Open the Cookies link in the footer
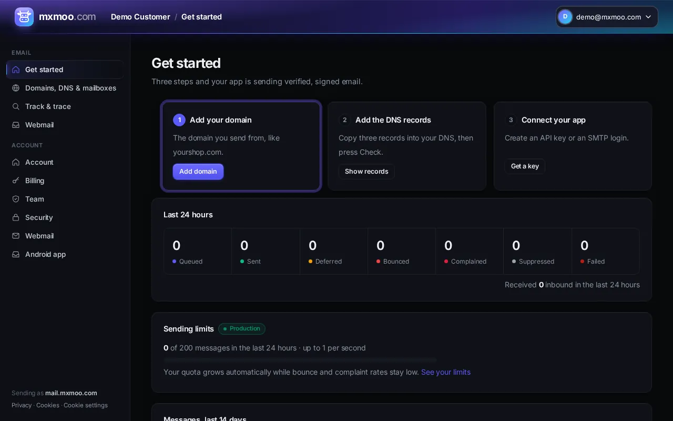 (x=48, y=405)
